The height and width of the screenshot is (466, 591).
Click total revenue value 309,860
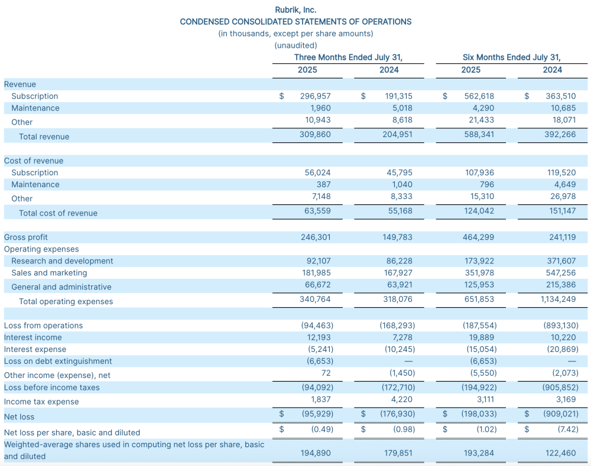315,134
